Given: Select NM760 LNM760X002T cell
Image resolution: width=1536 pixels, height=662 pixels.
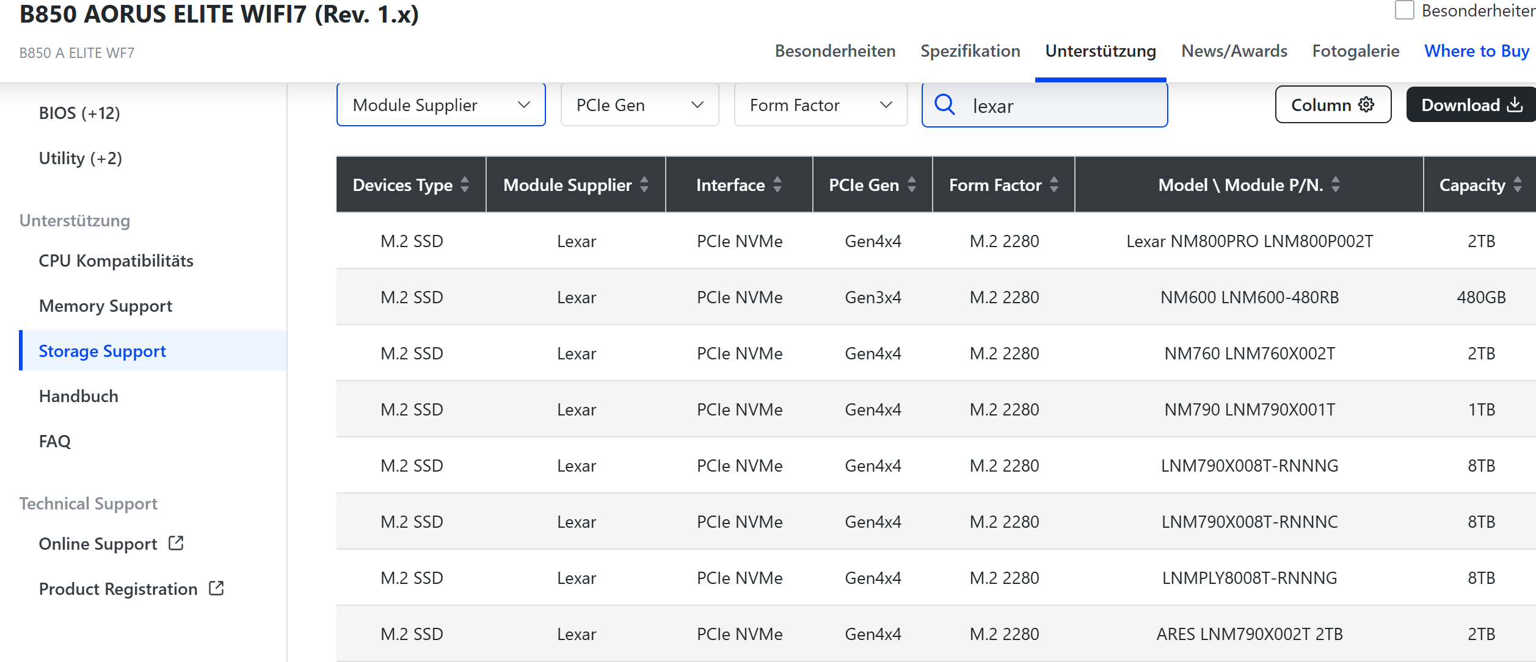Looking at the screenshot, I should (x=1250, y=353).
